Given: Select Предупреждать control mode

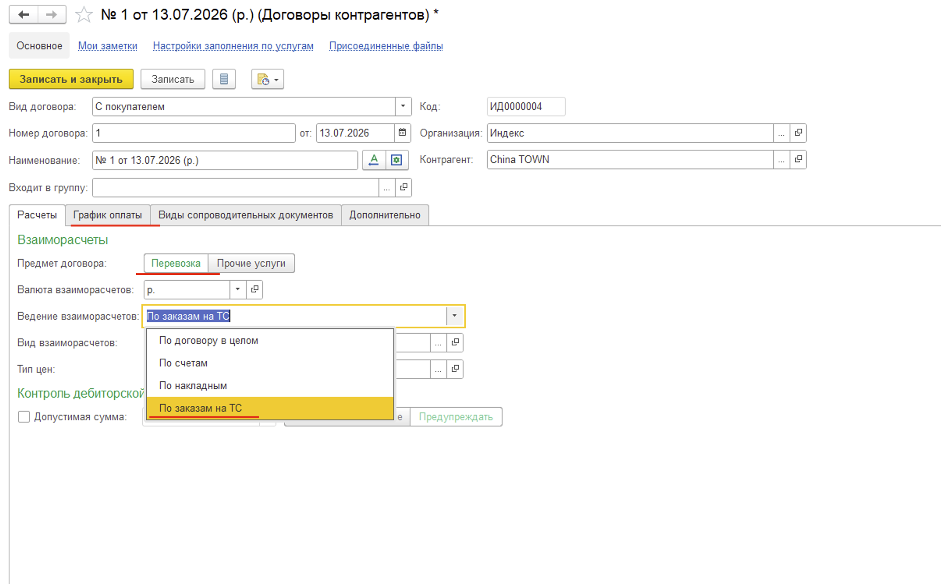Looking at the screenshot, I should coord(456,417).
